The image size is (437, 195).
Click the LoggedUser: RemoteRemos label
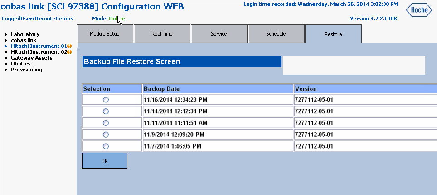(37, 19)
